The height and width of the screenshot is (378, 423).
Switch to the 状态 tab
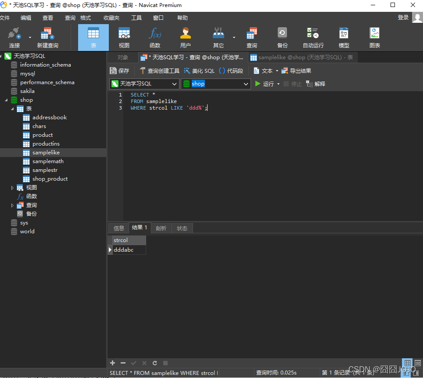182,228
